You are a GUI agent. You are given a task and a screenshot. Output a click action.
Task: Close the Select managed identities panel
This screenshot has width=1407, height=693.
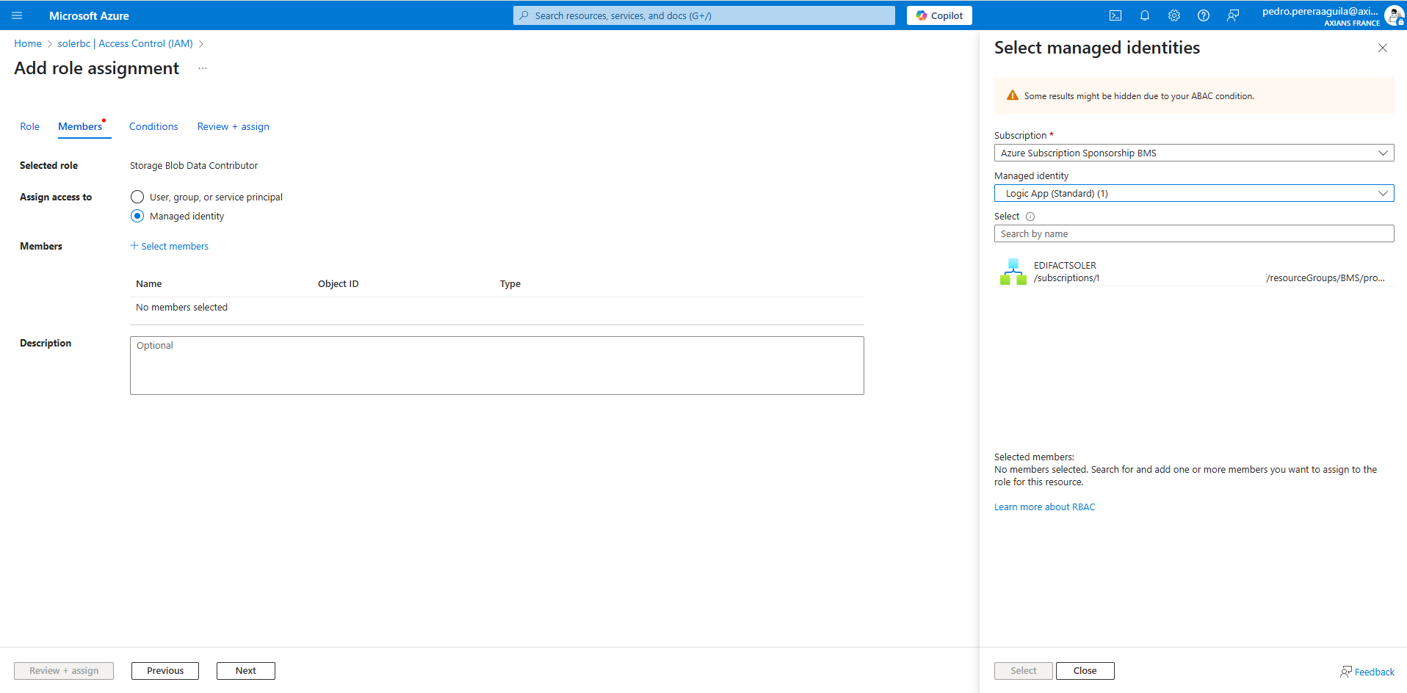tap(1382, 48)
